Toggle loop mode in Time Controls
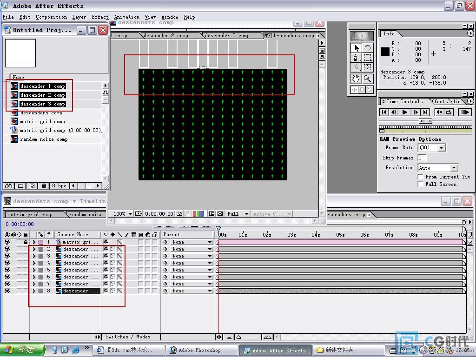 click(x=449, y=112)
